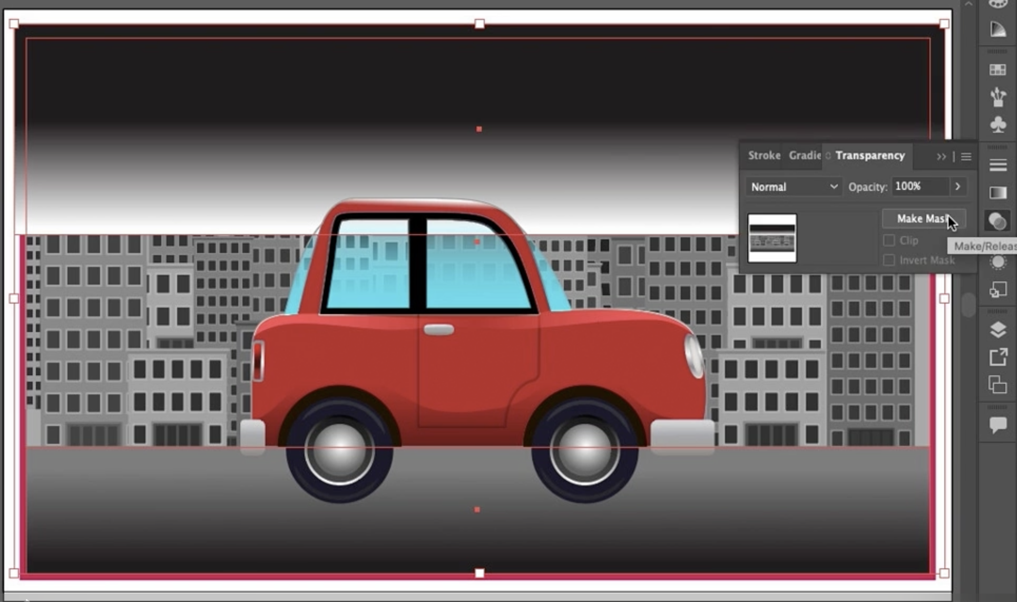
Task: Switch to the Gradient tab
Action: coord(804,156)
